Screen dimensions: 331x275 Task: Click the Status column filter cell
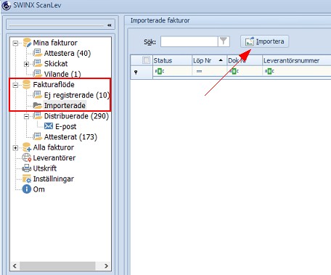tap(172, 71)
